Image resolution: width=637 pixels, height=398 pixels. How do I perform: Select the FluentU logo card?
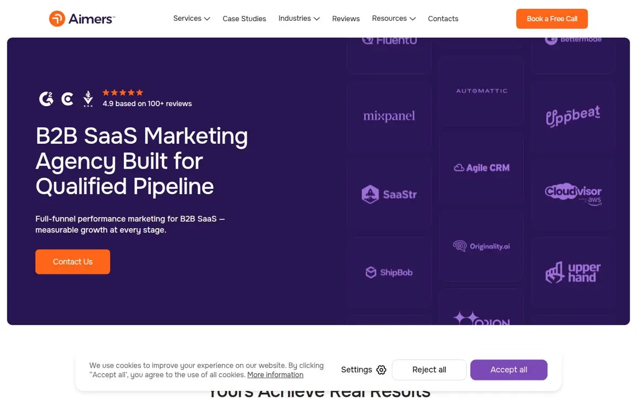389,55
